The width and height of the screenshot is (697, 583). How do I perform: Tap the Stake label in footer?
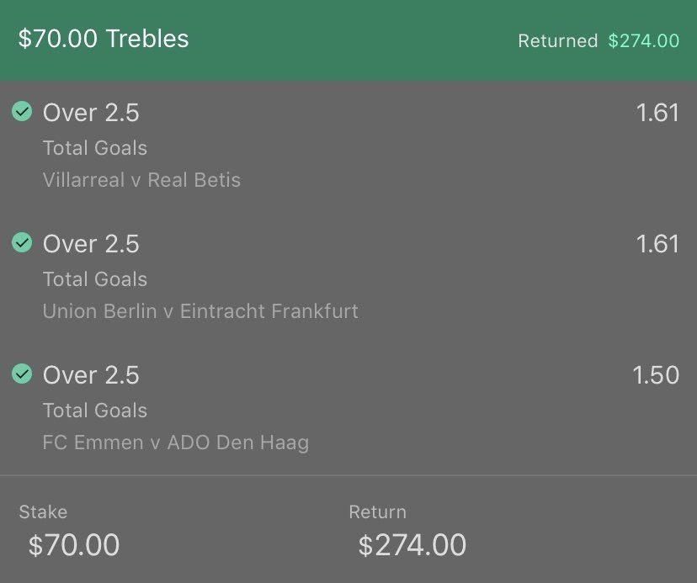pos(43,511)
